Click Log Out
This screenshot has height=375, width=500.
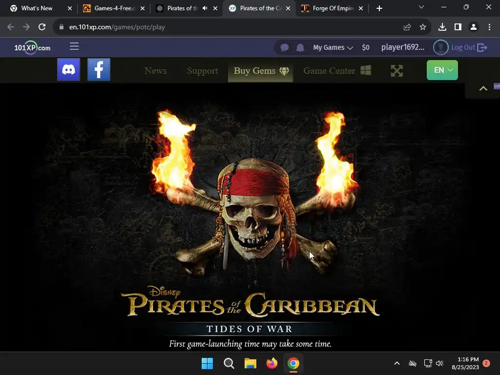469,47
